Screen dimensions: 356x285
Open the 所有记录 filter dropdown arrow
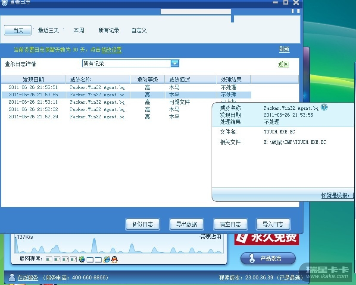tap(175, 63)
